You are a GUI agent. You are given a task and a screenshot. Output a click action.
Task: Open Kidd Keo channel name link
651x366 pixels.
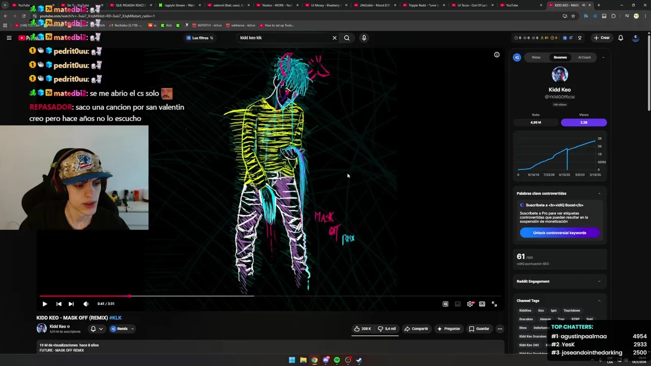point(57,326)
